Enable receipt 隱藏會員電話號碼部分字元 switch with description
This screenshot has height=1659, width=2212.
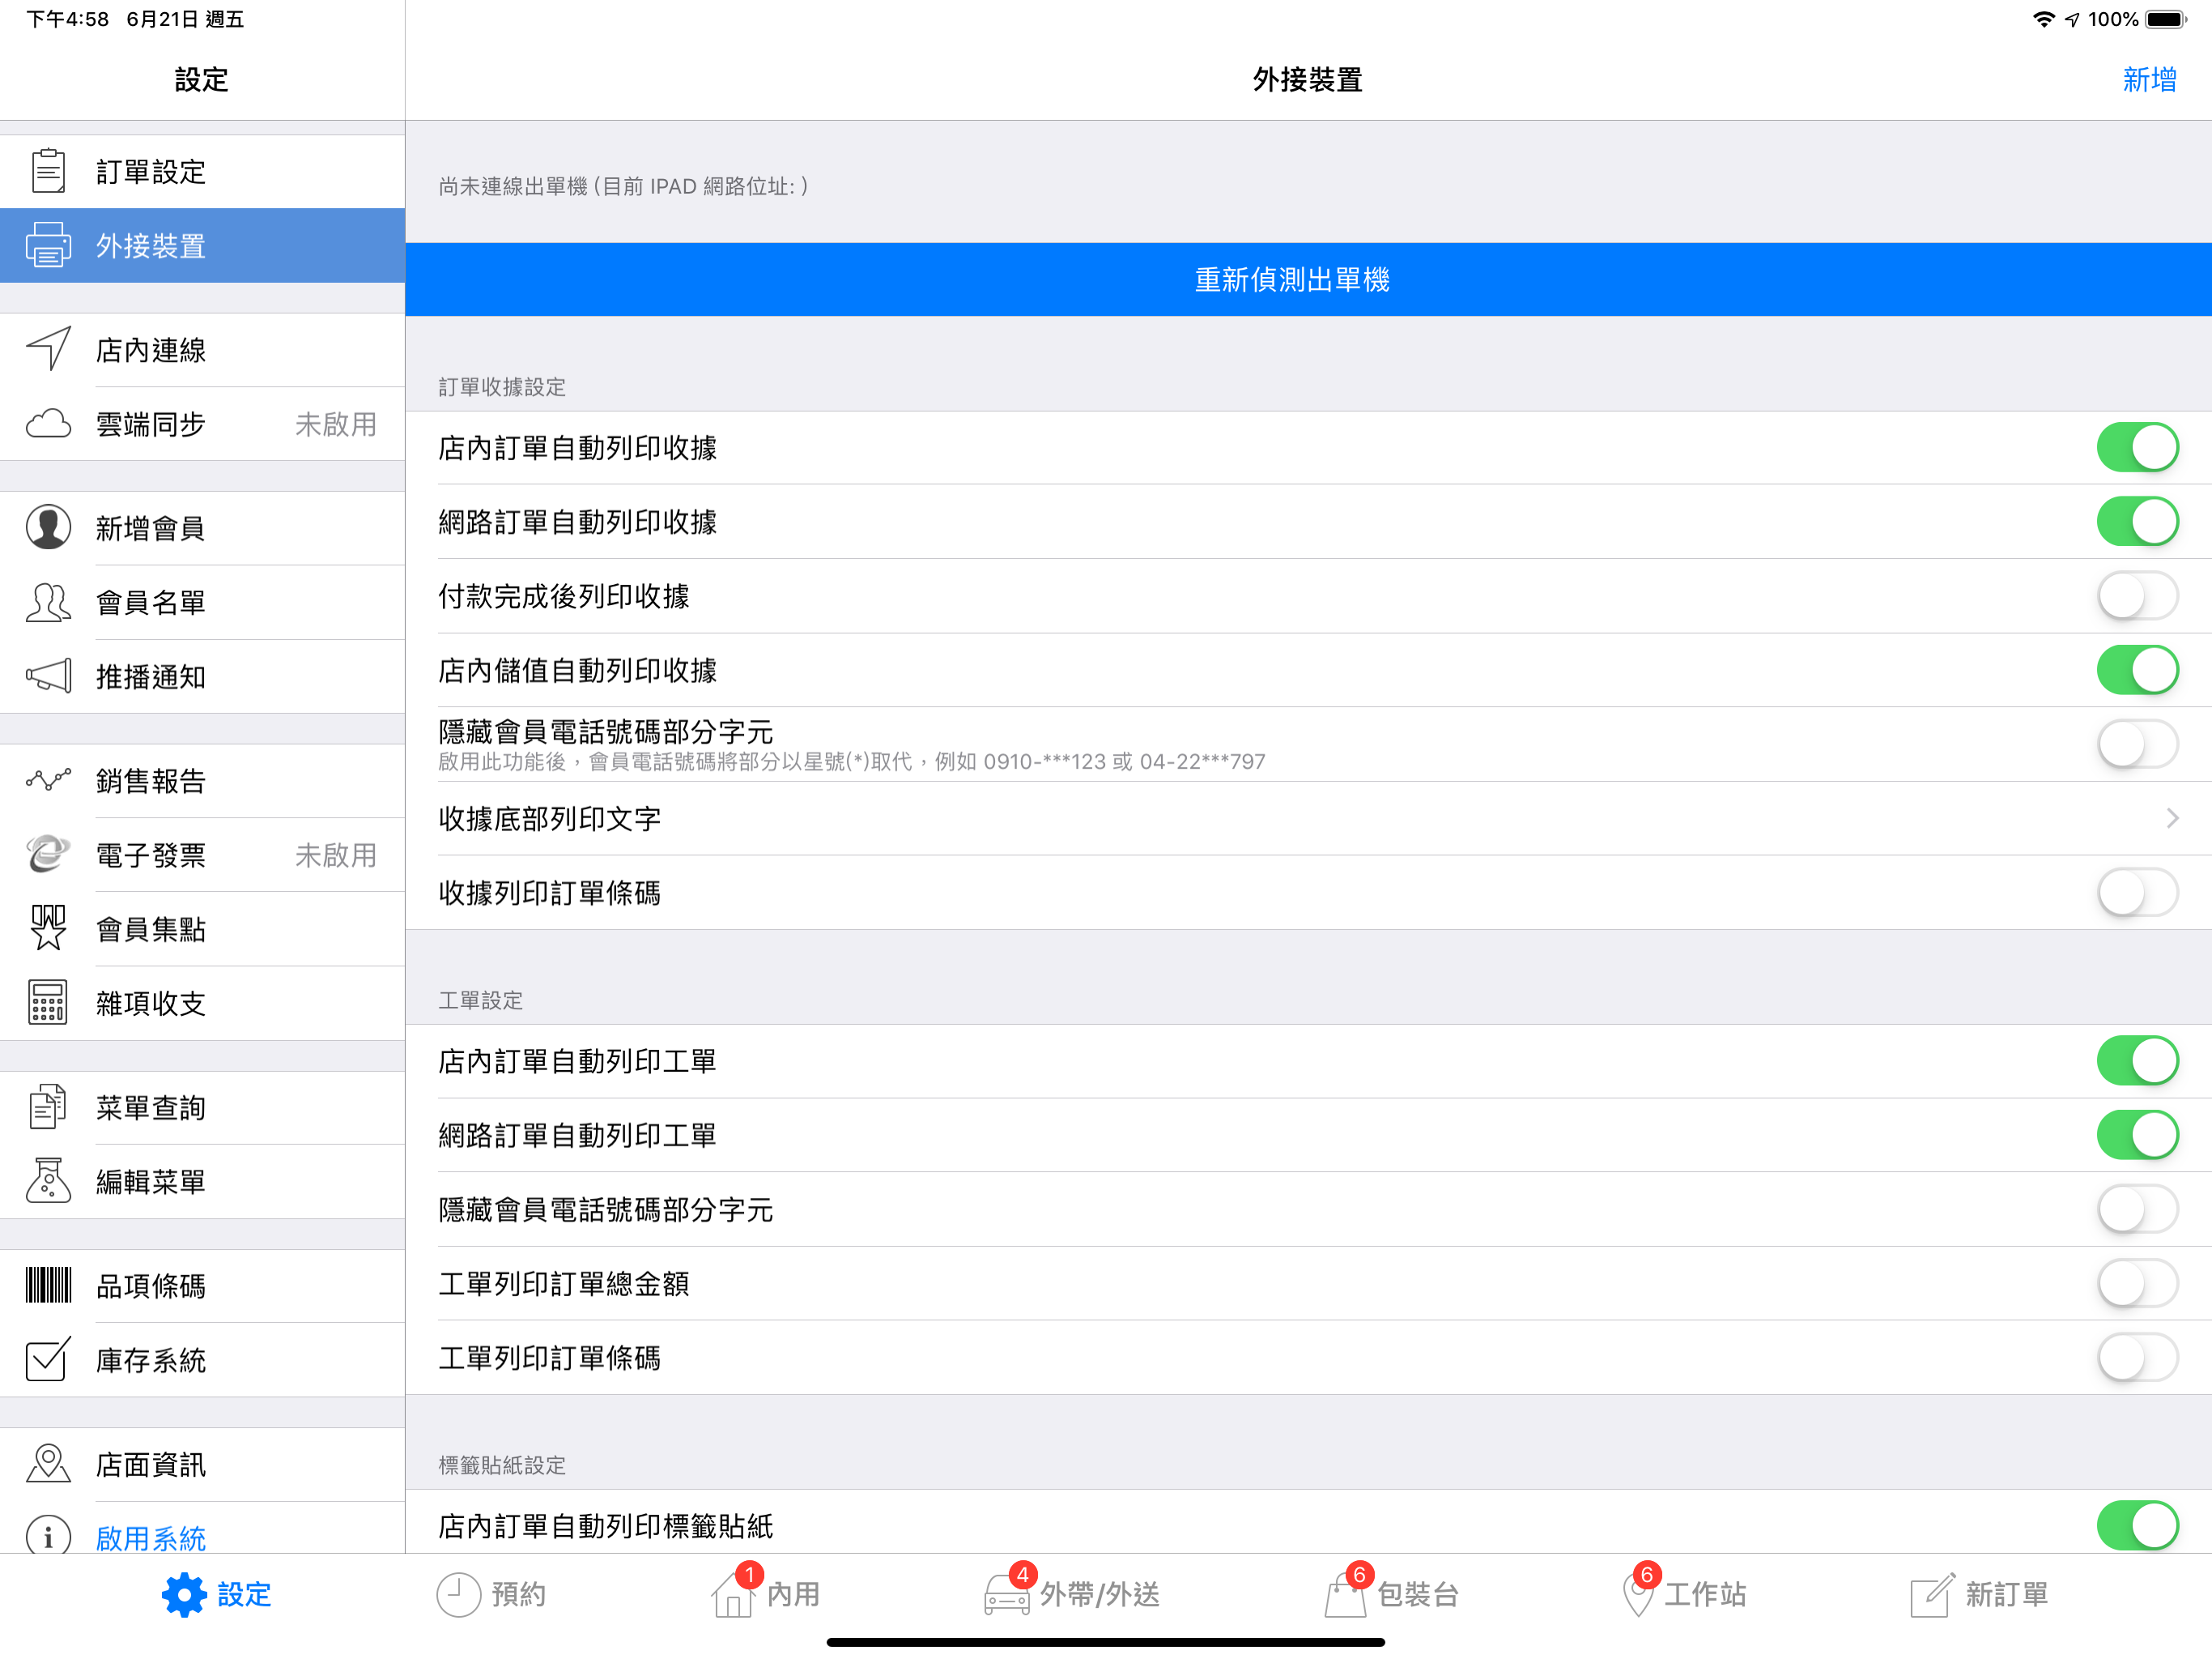tap(2137, 744)
